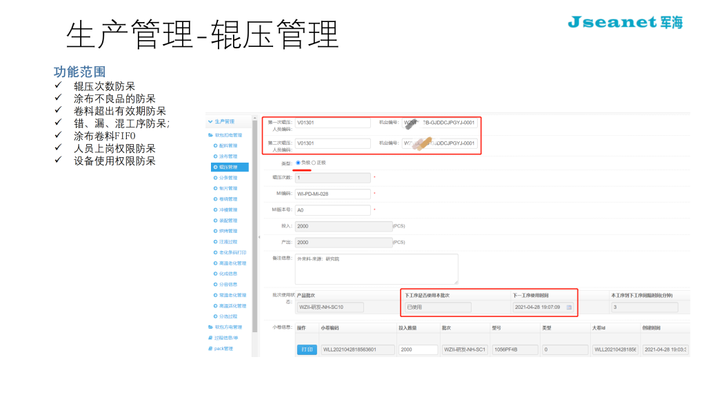Image resolution: width=706 pixels, height=397 pixels.
Task: Click the circle icon beside 配料管理
Action: 213,145
